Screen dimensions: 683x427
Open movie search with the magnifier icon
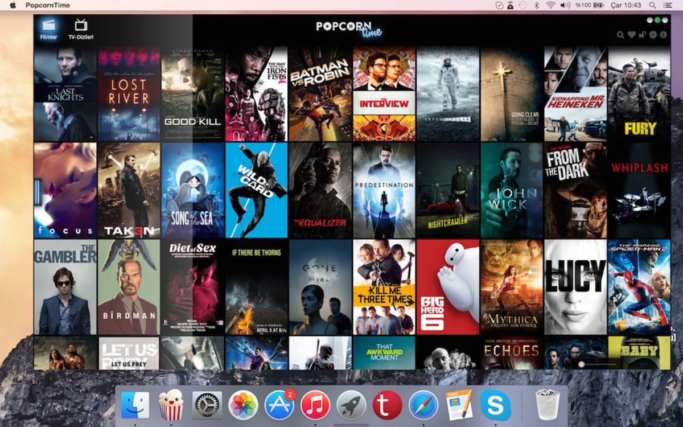620,35
